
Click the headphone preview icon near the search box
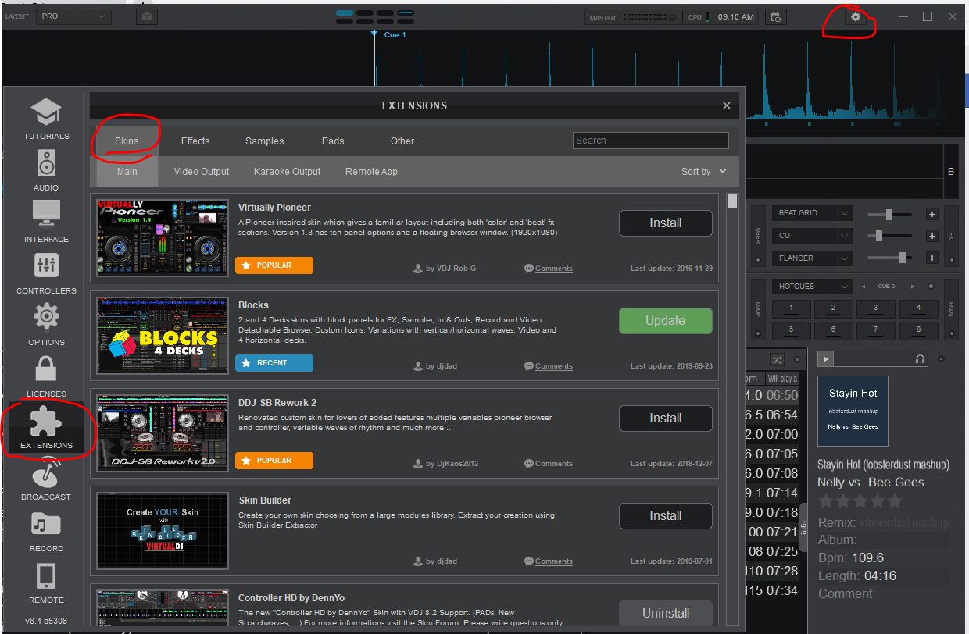[919, 359]
